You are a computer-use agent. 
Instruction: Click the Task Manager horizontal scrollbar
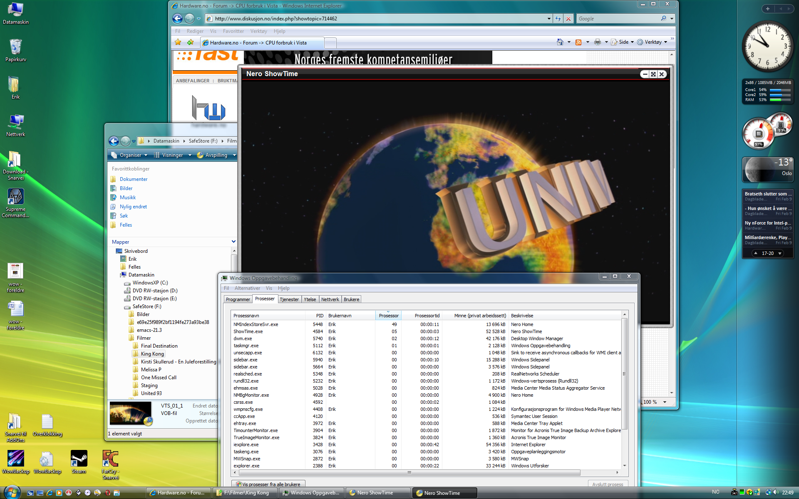[x=409, y=473]
